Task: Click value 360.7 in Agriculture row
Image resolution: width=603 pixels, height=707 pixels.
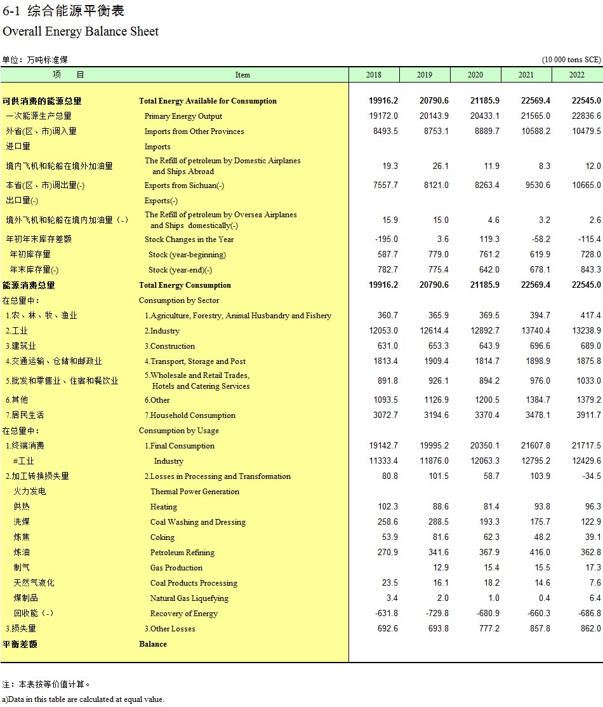Action: pos(388,315)
